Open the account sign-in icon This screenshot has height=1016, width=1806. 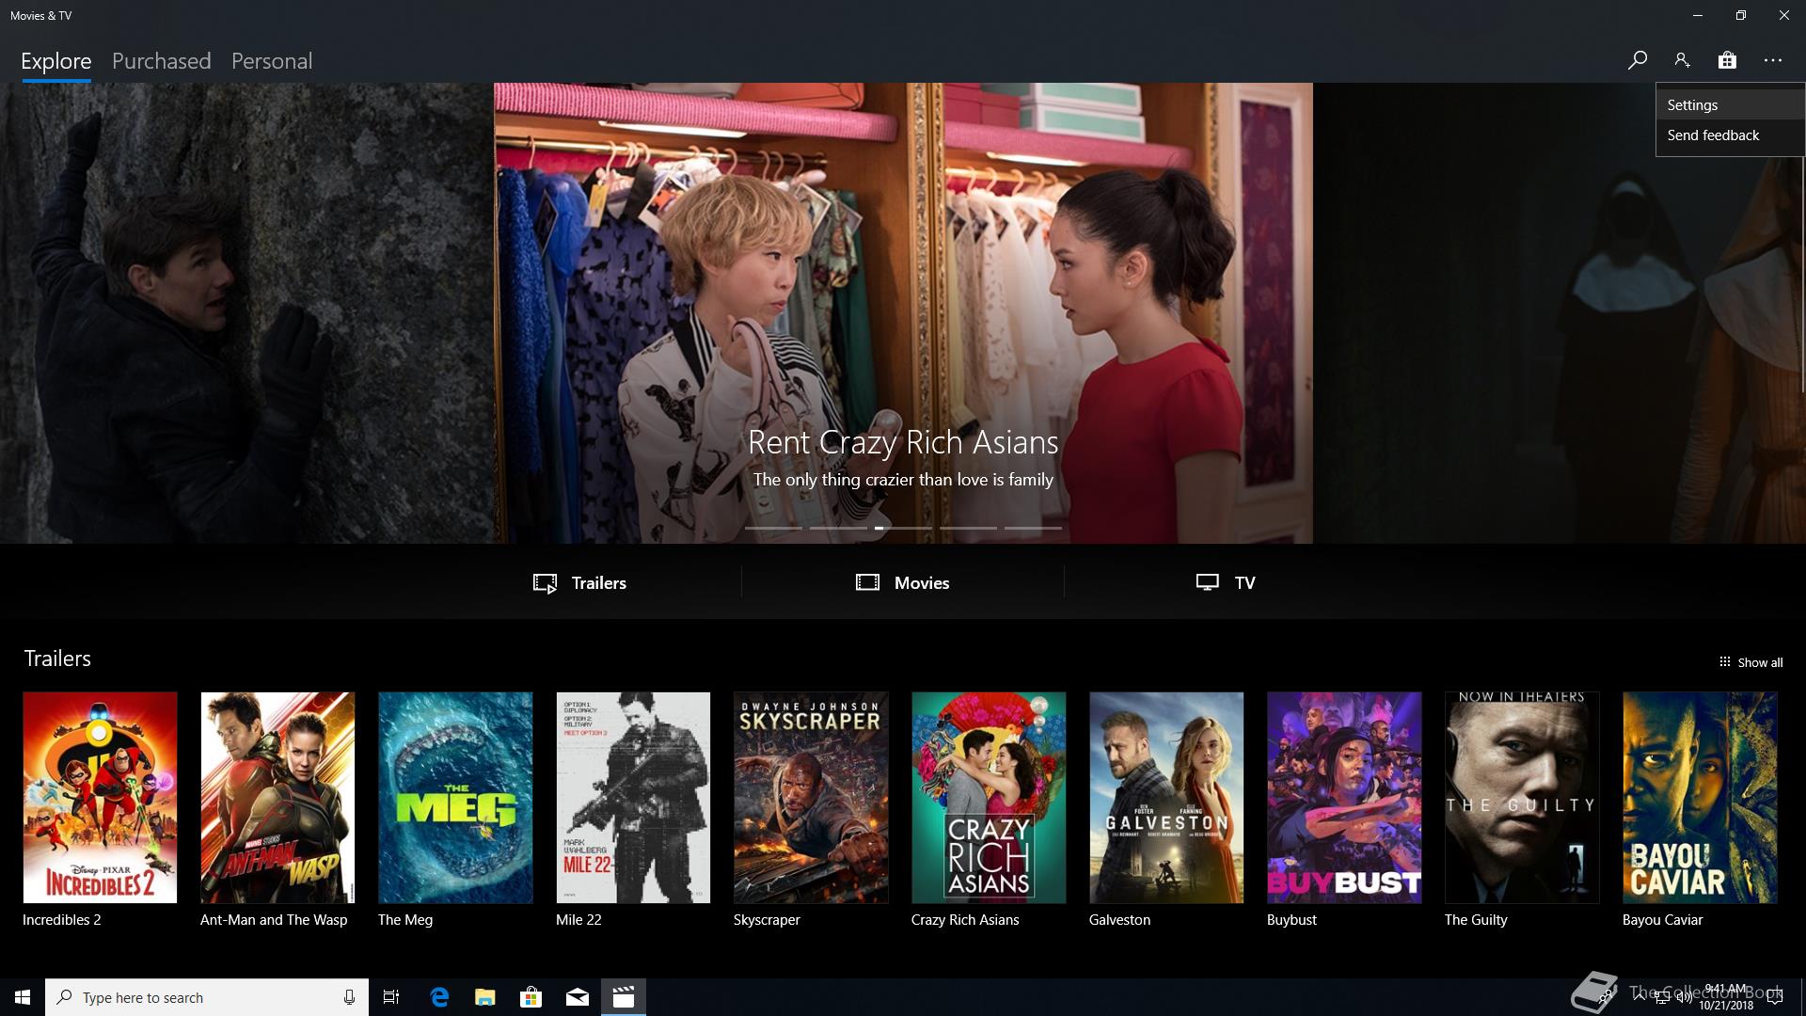click(1682, 60)
